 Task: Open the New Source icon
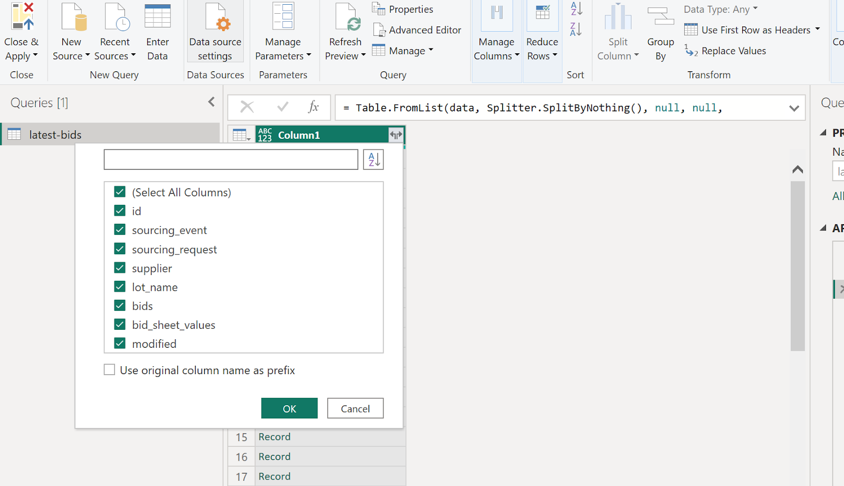[73, 17]
